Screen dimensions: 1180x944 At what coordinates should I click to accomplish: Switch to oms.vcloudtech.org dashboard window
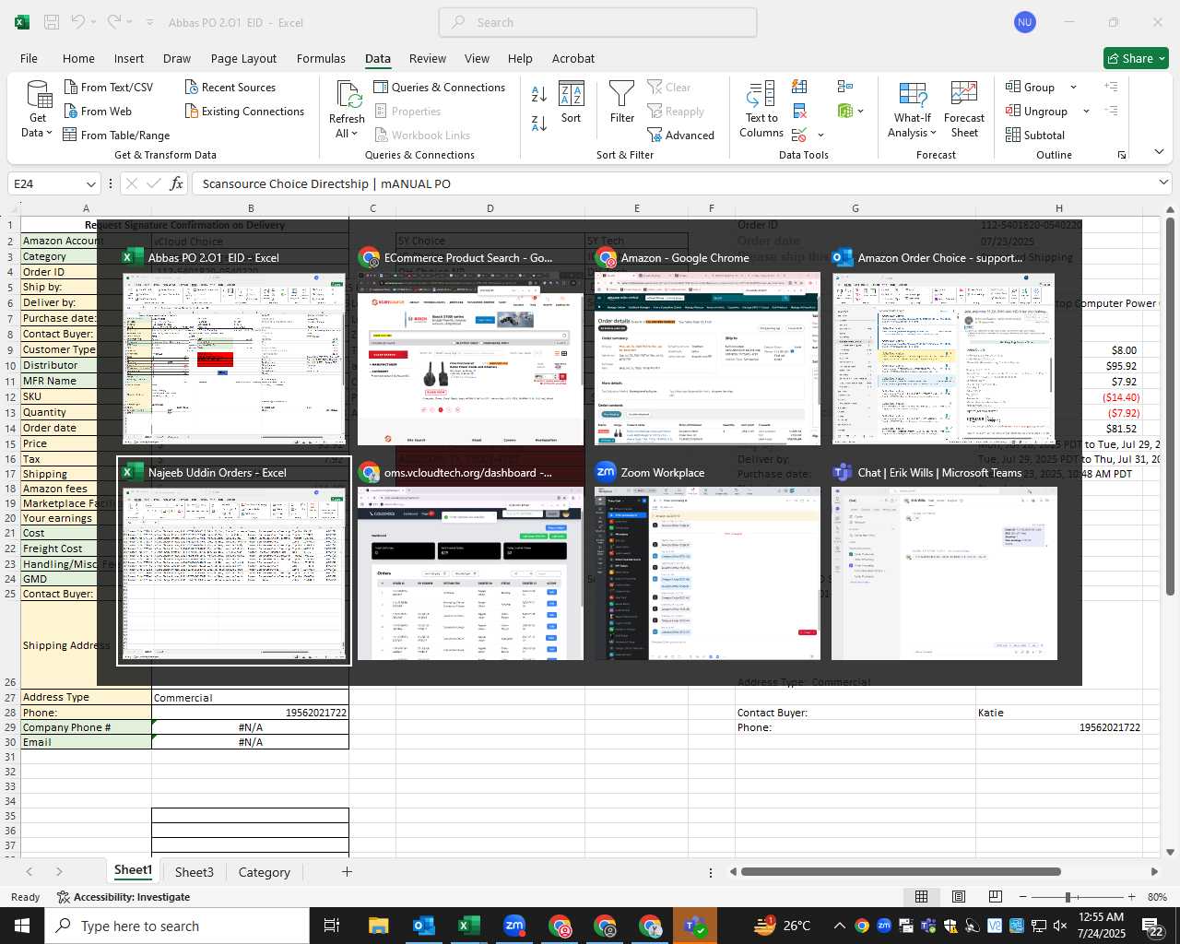click(470, 560)
